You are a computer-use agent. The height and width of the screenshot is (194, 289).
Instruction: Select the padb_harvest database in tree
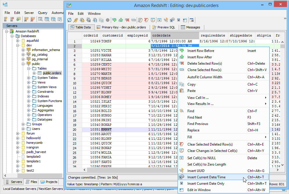click(36, 152)
